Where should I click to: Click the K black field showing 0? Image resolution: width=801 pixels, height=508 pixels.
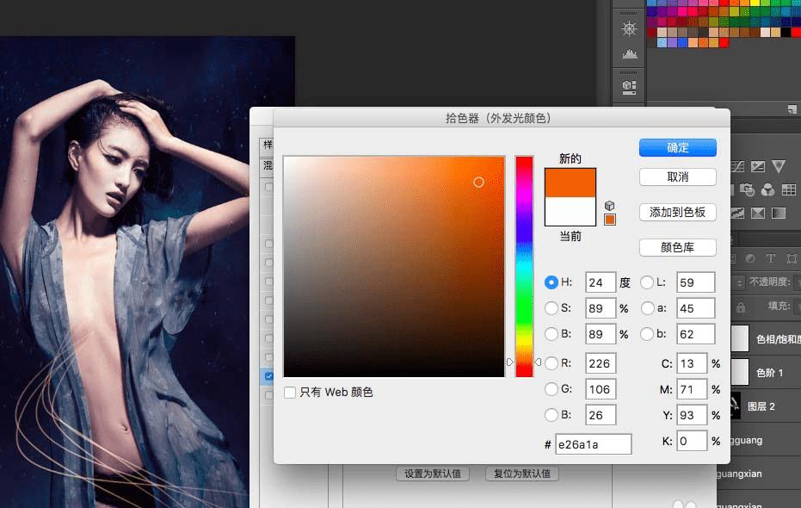[692, 441]
